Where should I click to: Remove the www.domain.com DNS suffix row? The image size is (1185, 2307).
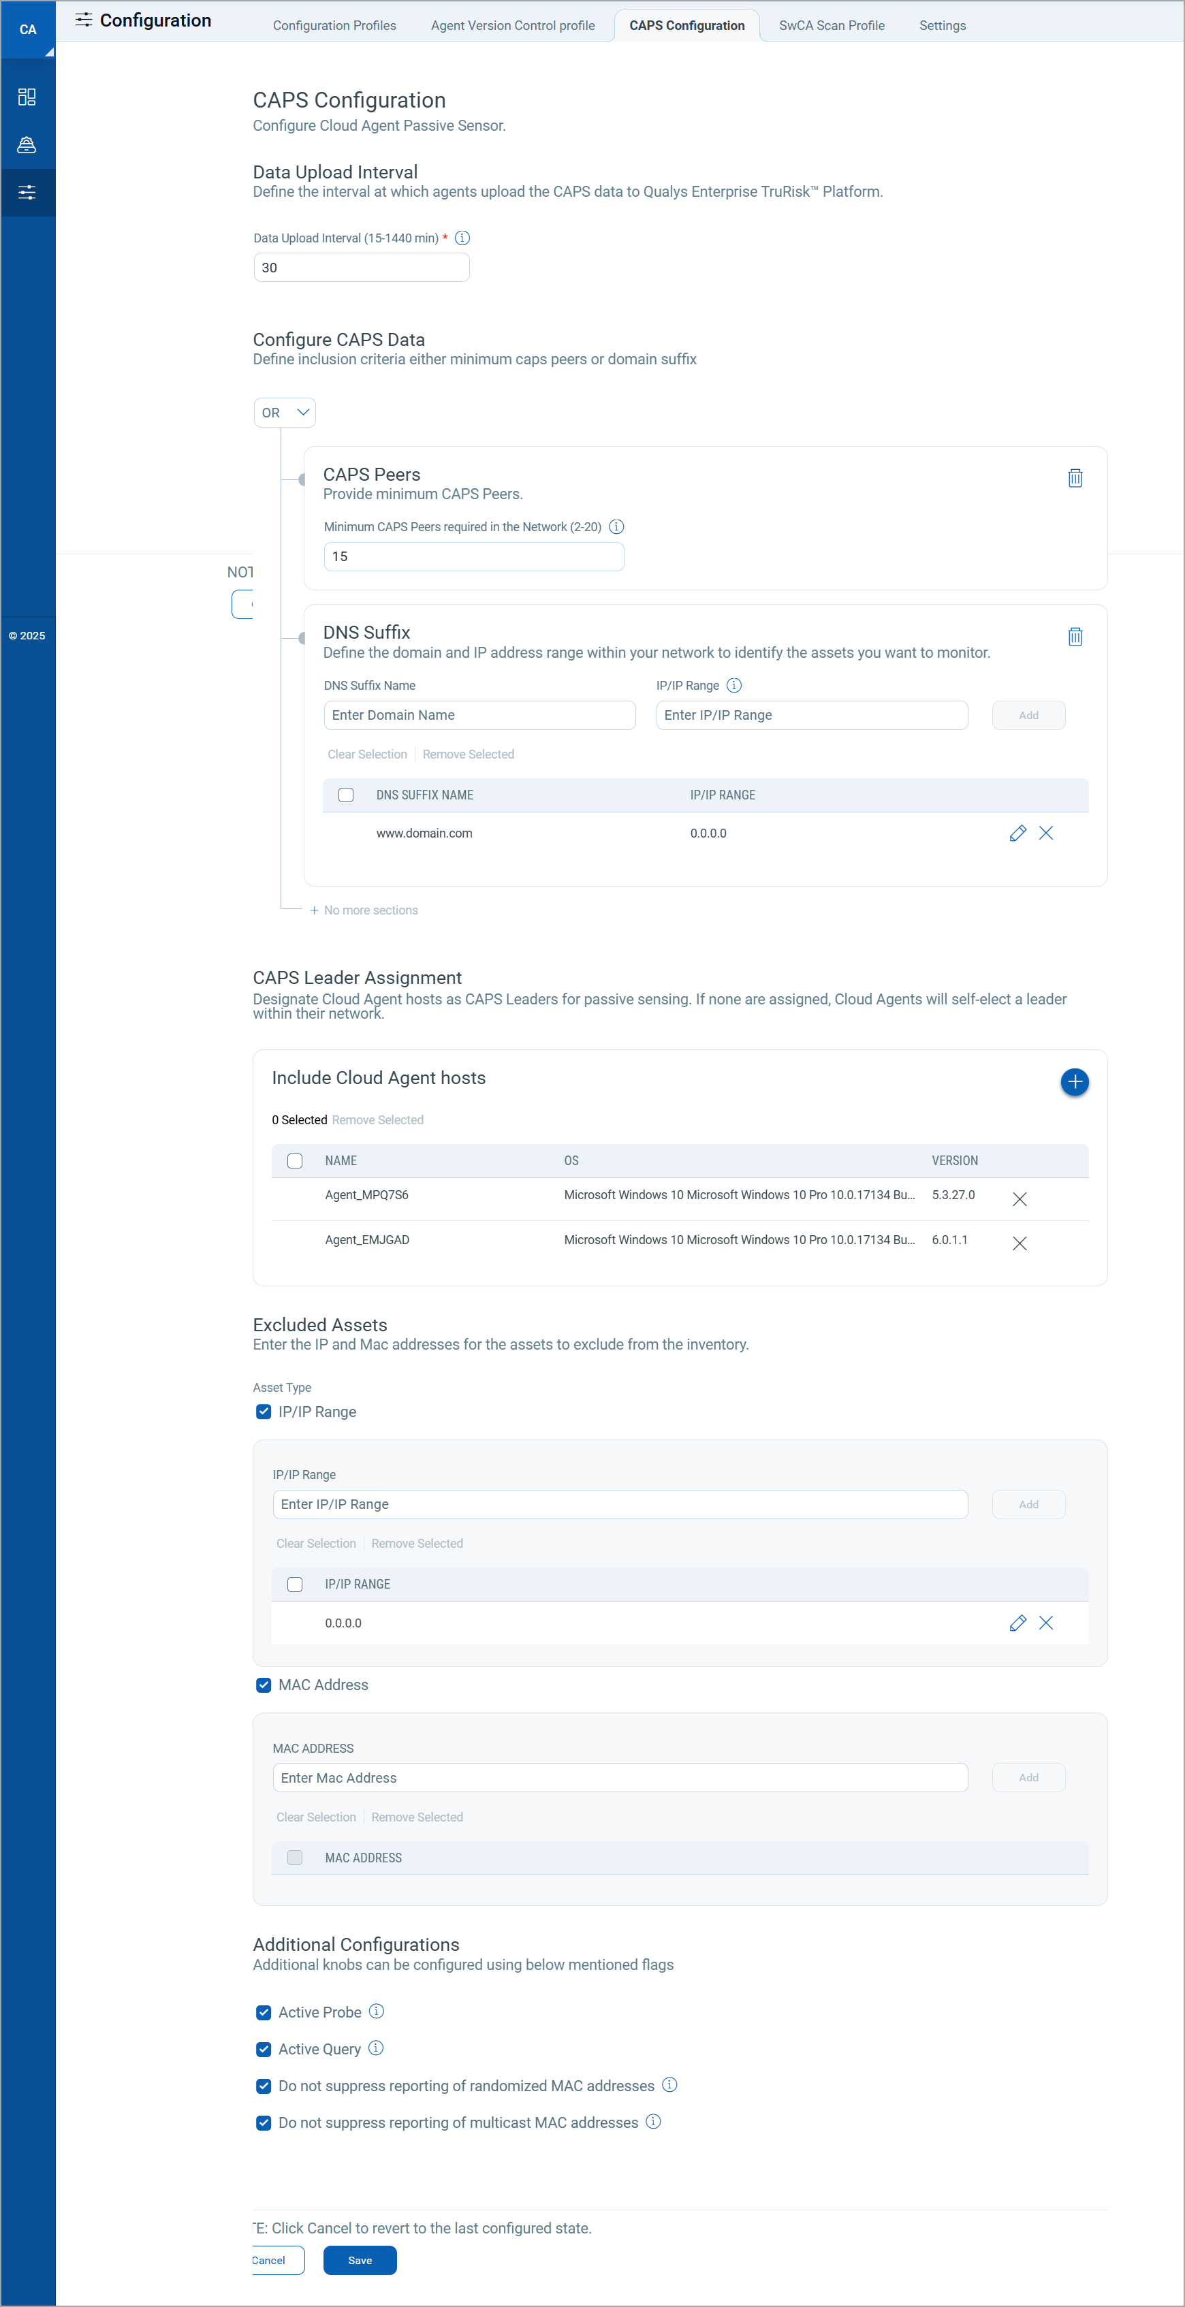click(x=1045, y=833)
